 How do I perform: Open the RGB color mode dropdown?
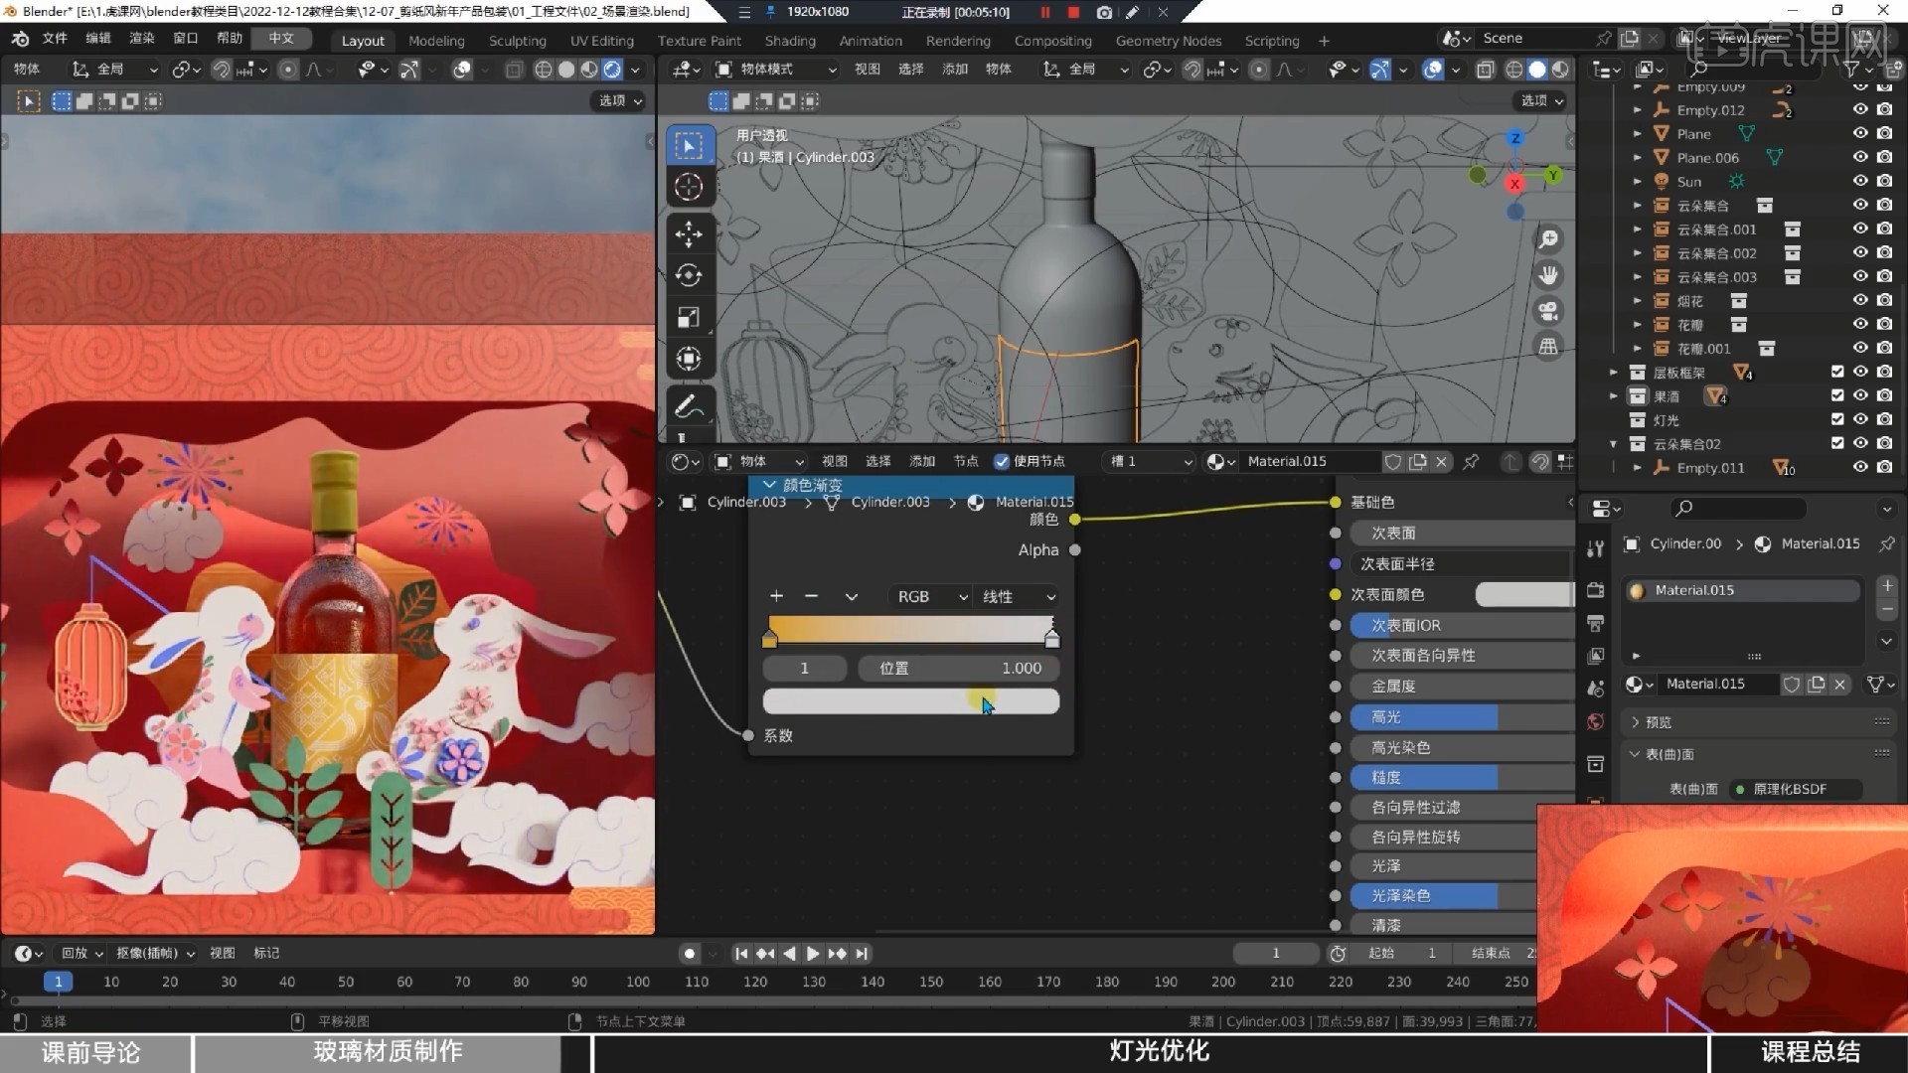click(930, 596)
